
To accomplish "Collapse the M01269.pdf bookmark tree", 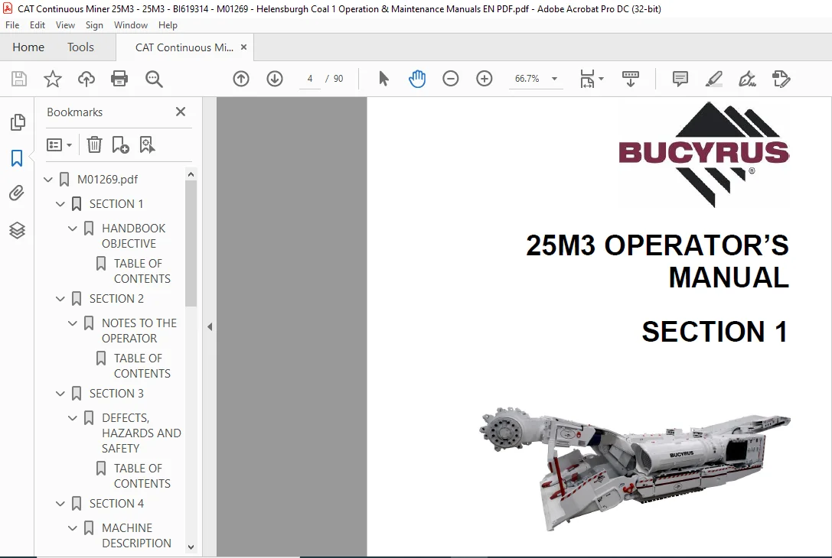I will click(x=47, y=180).
